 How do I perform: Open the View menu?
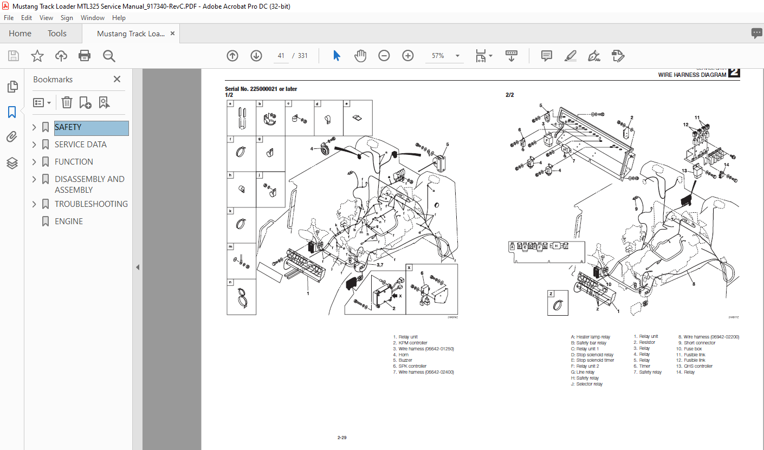point(47,17)
